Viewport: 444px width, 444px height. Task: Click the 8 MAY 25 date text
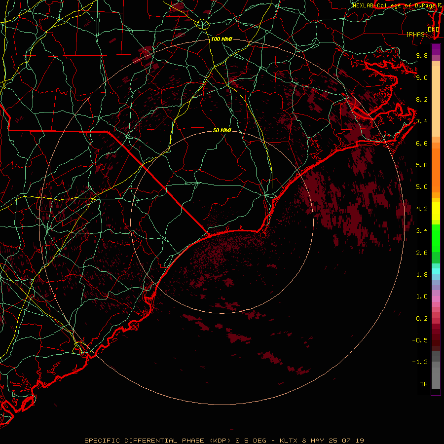pyautogui.click(x=320, y=441)
